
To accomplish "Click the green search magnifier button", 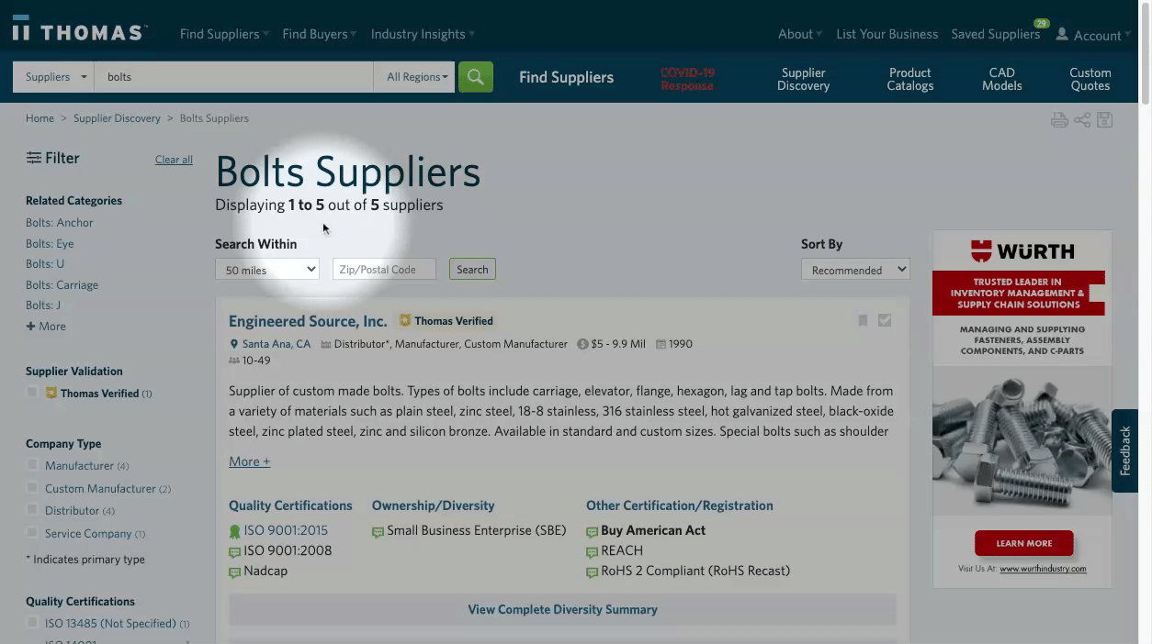I will 475,77.
